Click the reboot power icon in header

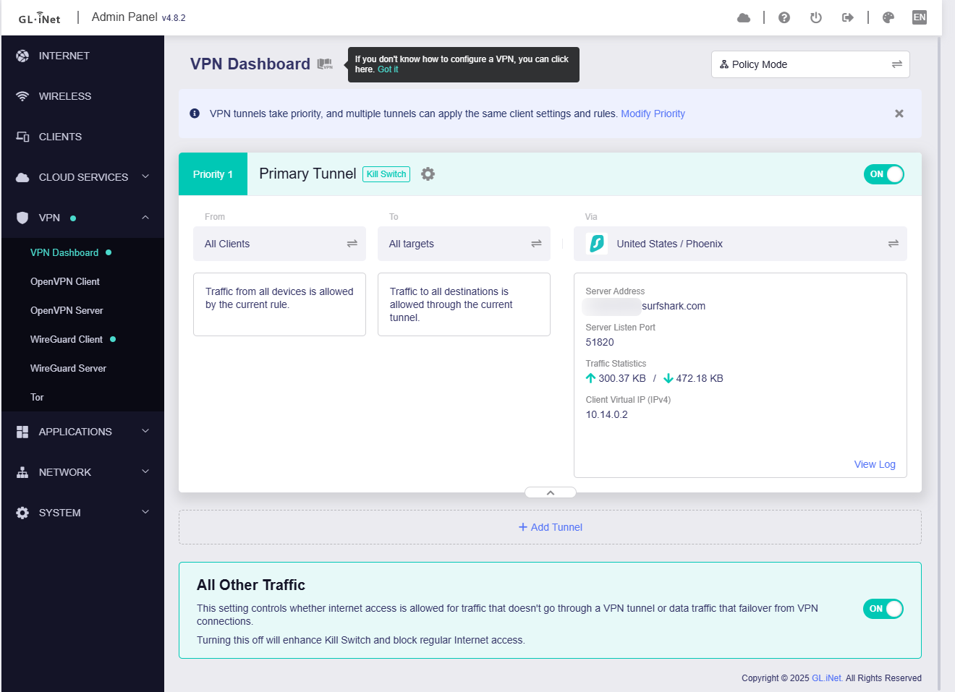tap(815, 18)
